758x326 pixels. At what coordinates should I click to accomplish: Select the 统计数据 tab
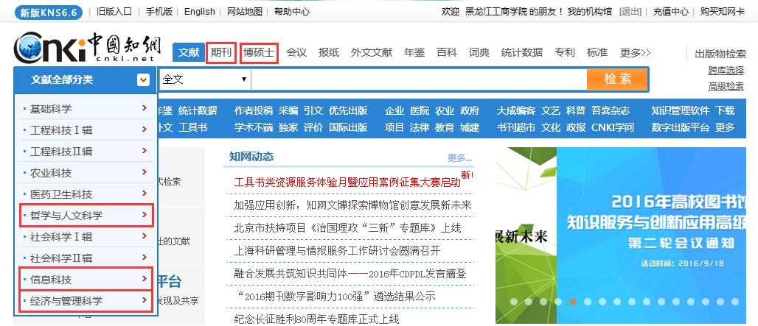click(x=522, y=52)
